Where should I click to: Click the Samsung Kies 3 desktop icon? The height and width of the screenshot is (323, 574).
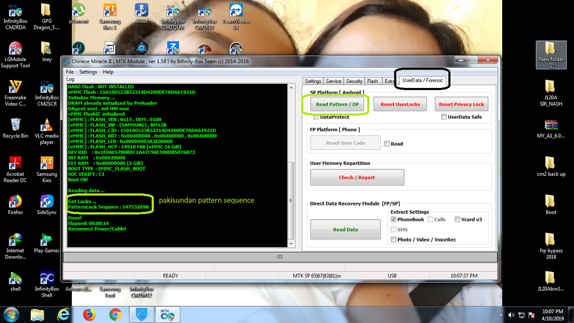tap(110, 17)
